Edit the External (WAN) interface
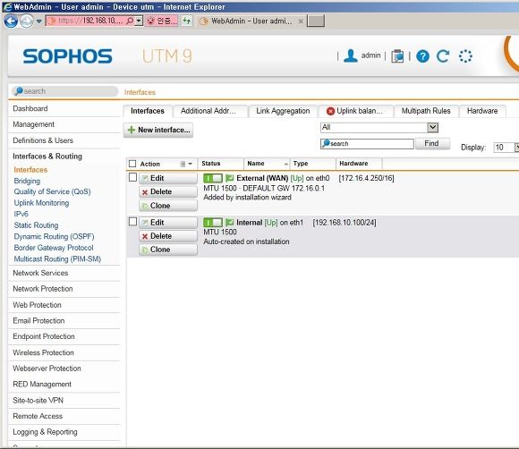Image resolution: width=519 pixels, height=449 pixels. pyautogui.click(x=168, y=178)
